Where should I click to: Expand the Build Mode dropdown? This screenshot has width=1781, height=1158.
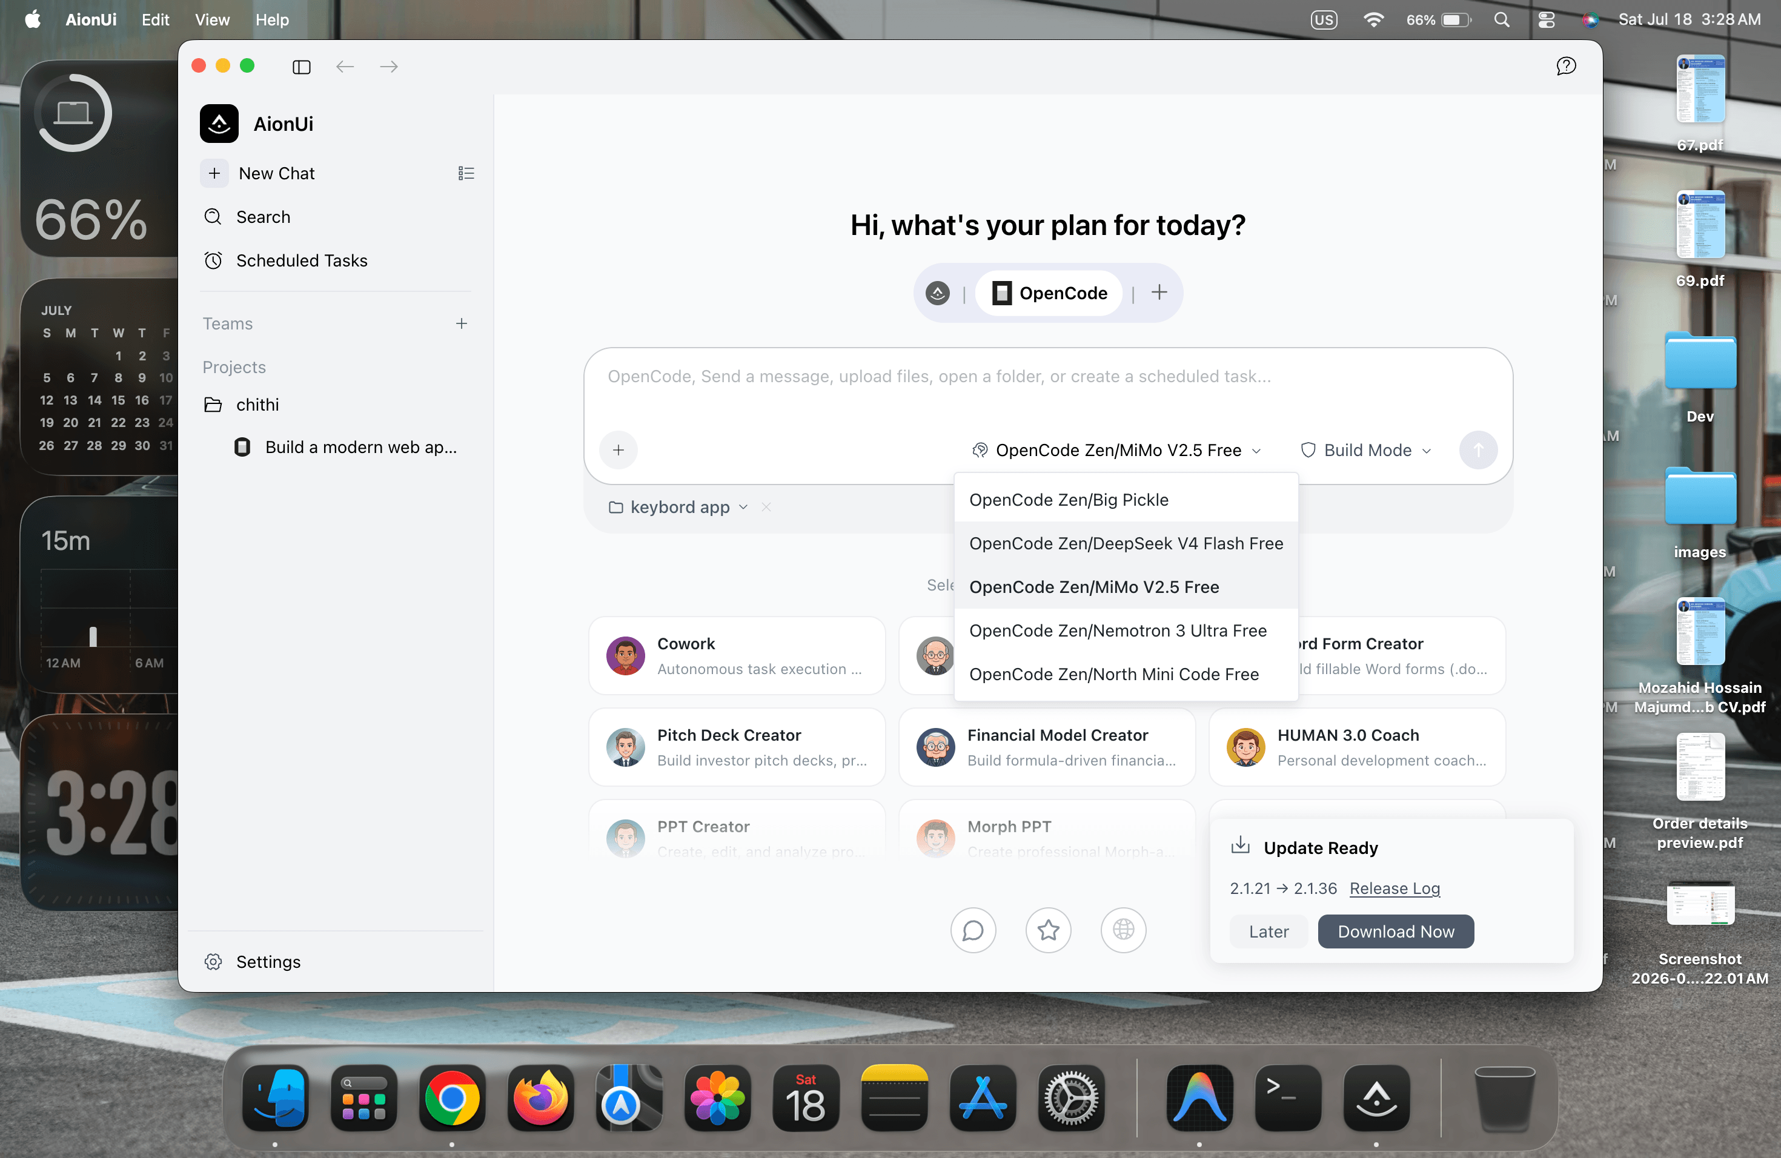tap(1365, 449)
